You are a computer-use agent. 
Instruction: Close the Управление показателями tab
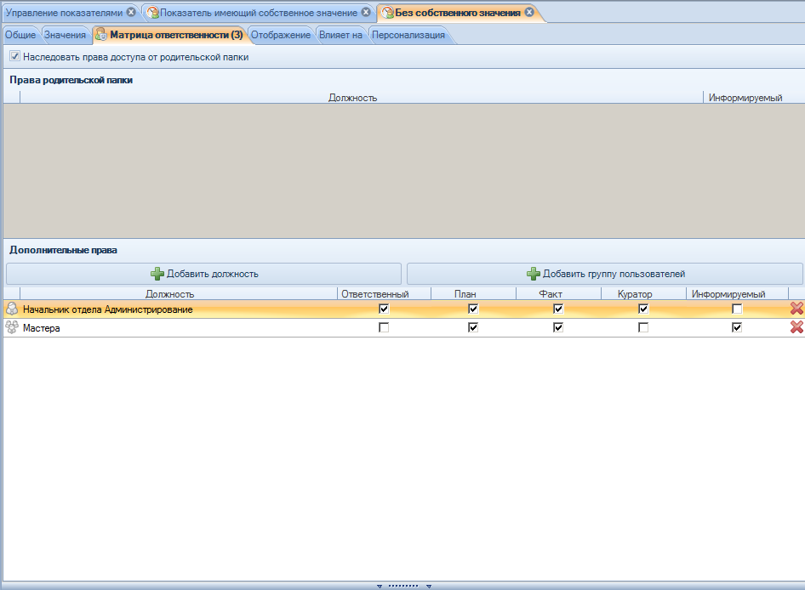[x=131, y=13]
